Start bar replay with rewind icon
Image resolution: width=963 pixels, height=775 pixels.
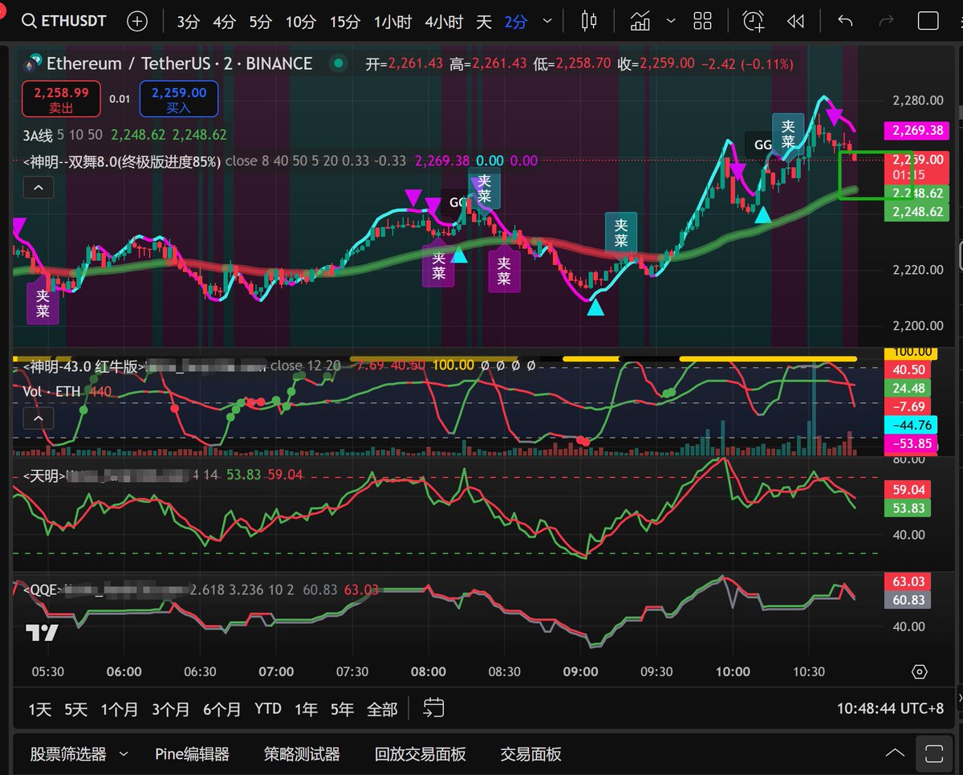[x=795, y=22]
